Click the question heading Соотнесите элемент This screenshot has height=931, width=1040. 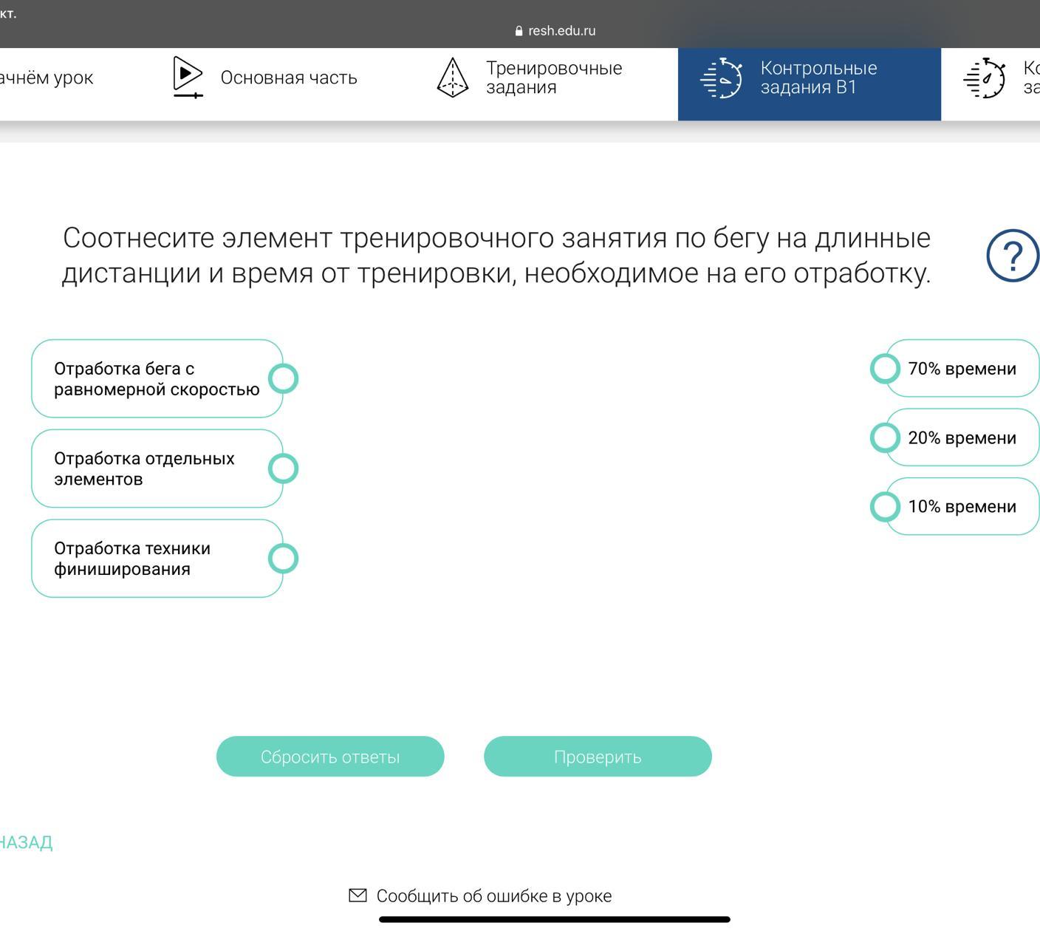click(x=496, y=255)
